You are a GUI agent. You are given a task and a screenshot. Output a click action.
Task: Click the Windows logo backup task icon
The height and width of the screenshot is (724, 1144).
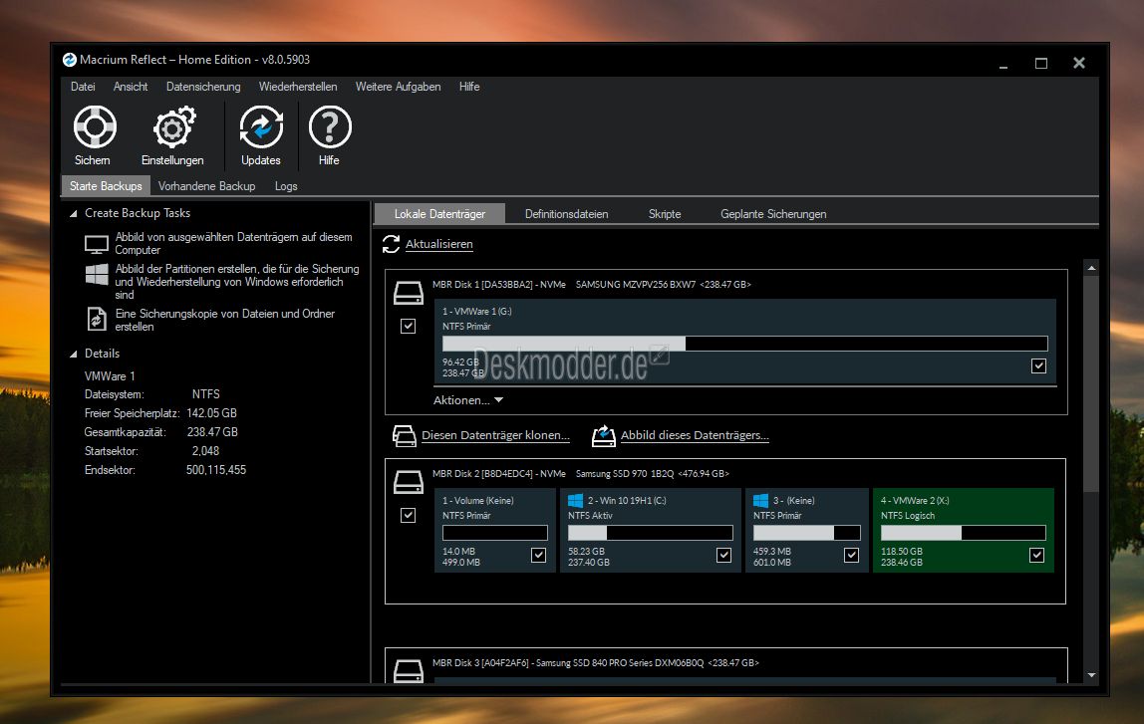click(97, 275)
